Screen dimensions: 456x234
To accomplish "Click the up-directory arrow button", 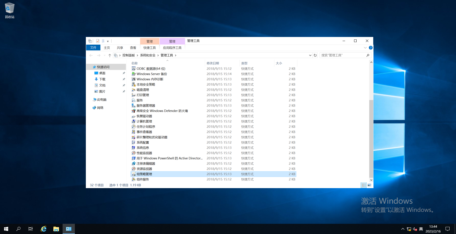I will 110,55.
